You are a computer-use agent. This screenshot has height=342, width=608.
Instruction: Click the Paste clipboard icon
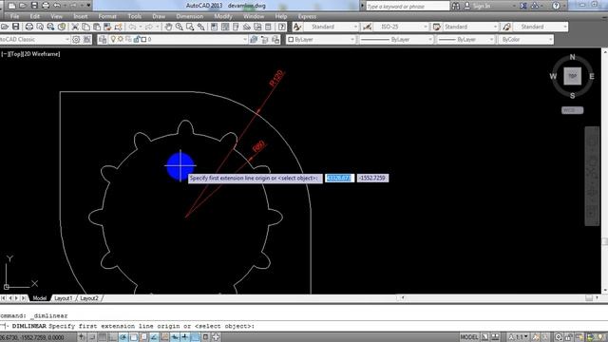pos(97,27)
